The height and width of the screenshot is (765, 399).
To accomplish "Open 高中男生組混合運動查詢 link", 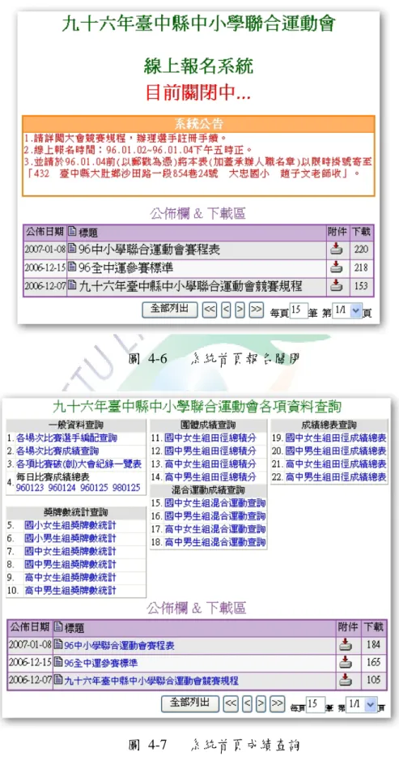I will (214, 542).
